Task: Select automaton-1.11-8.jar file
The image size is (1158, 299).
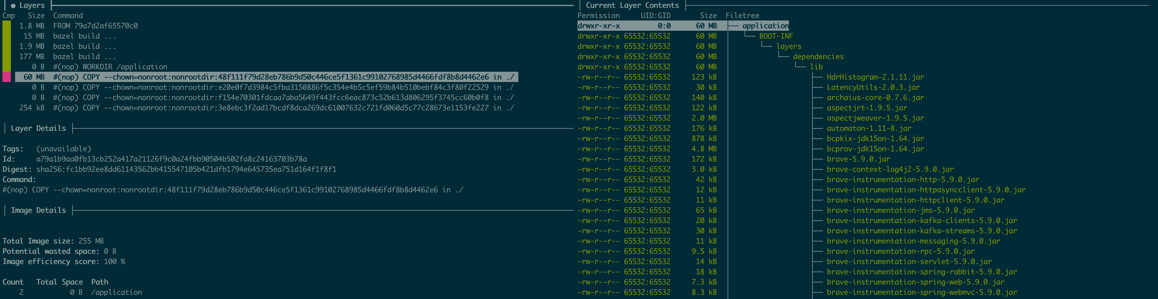Action: tap(869, 128)
